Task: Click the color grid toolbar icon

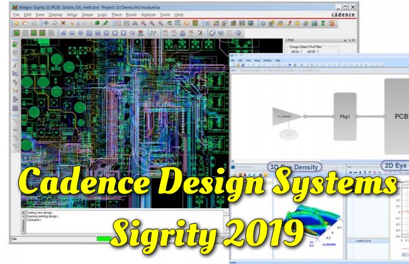Action: pos(216,23)
